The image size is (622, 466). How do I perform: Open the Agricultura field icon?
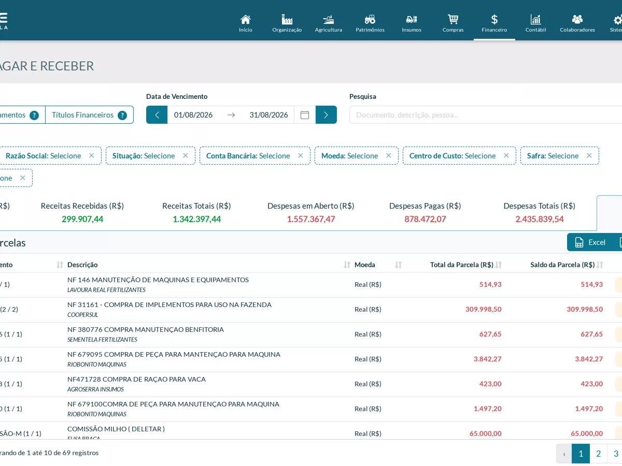tap(329, 20)
